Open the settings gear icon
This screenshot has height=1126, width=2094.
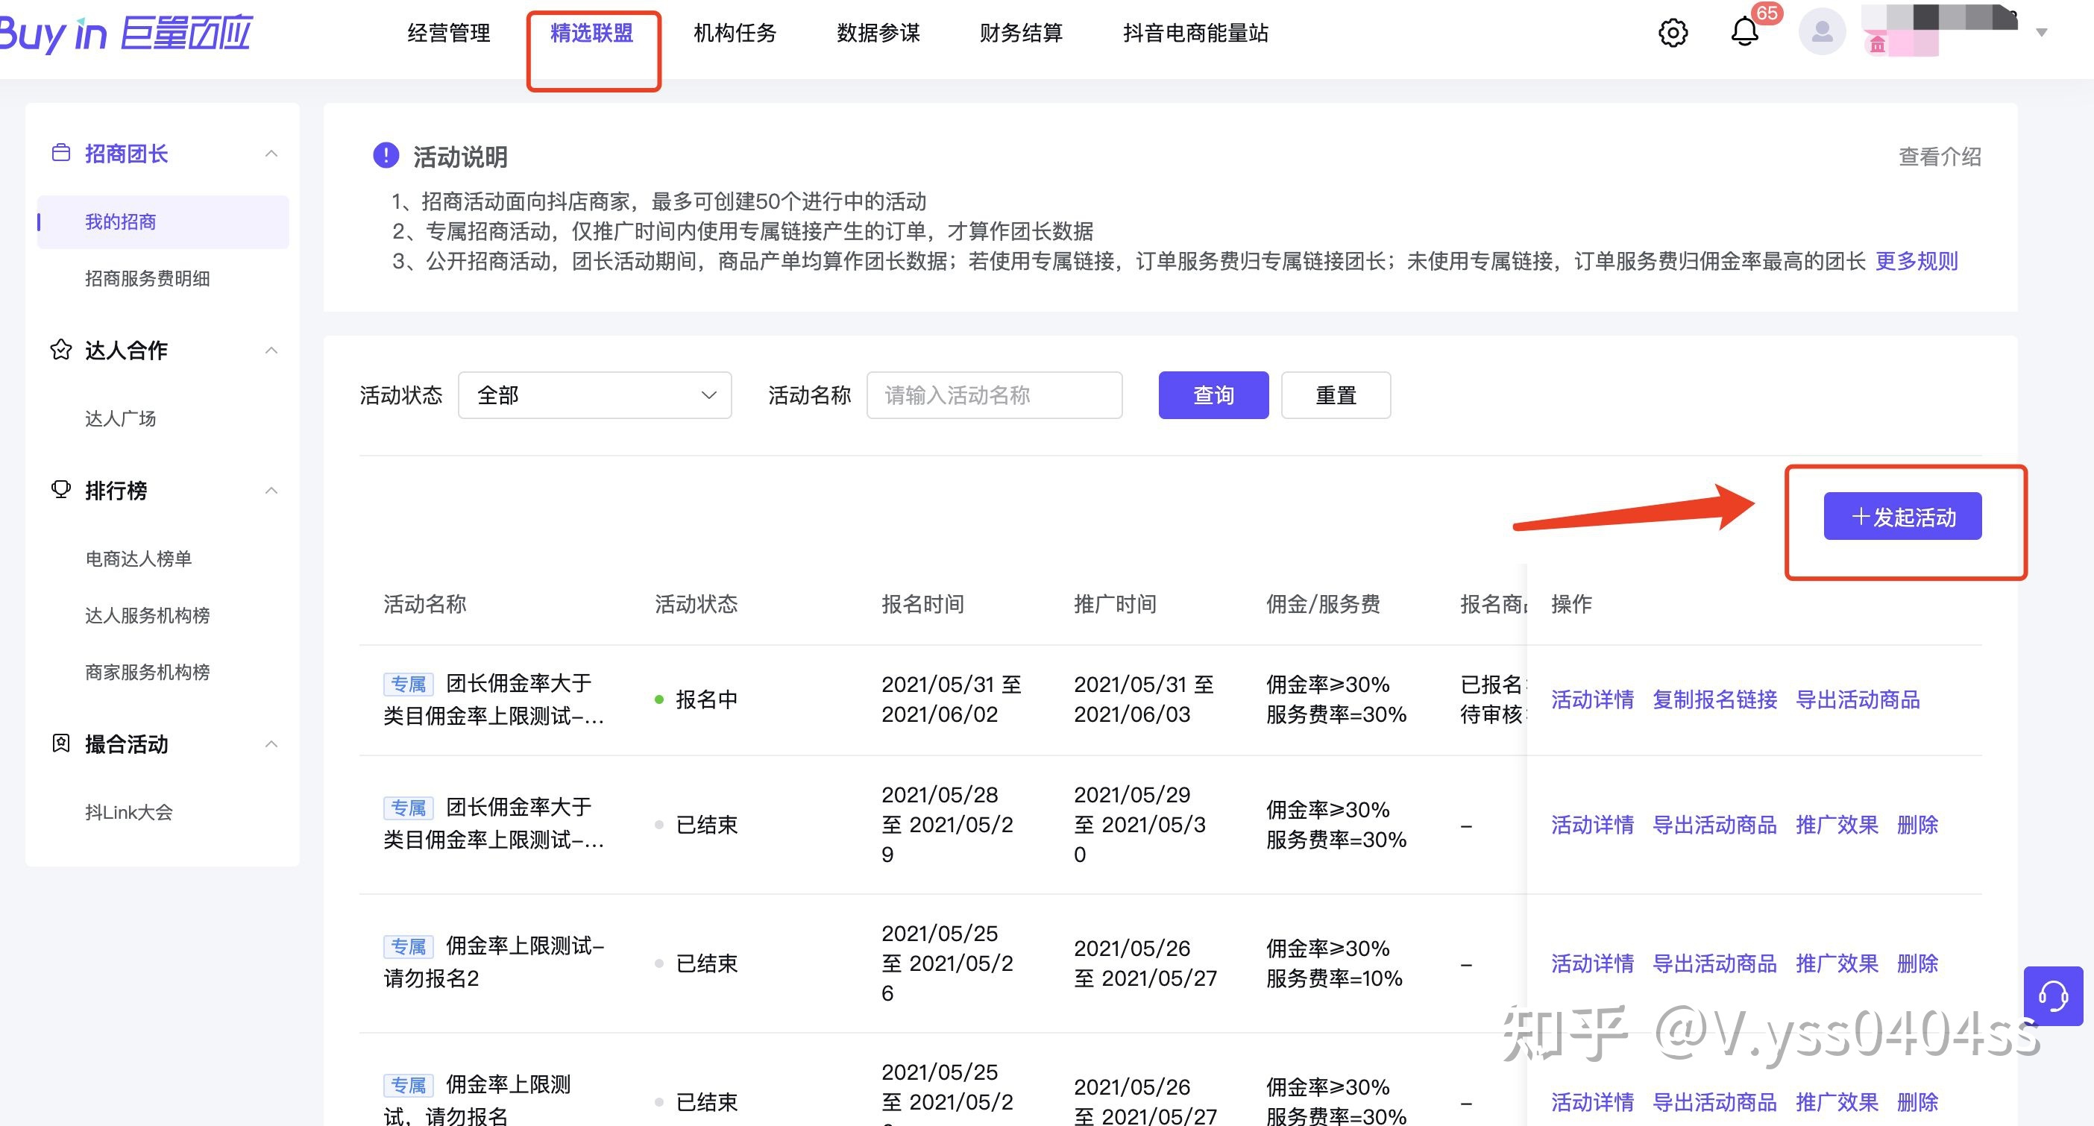point(1672,33)
